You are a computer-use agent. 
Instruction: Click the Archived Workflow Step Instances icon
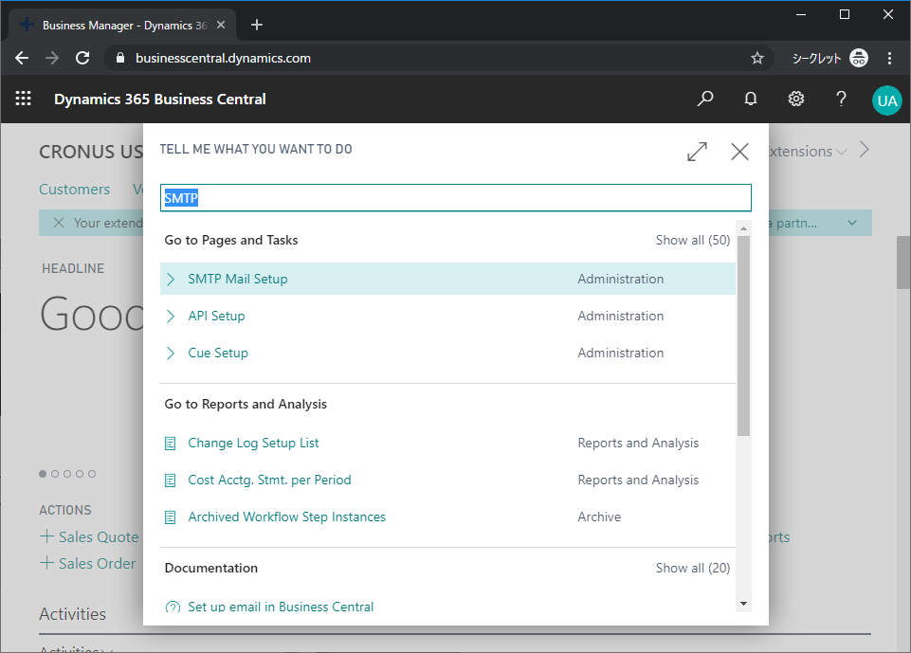[171, 517]
